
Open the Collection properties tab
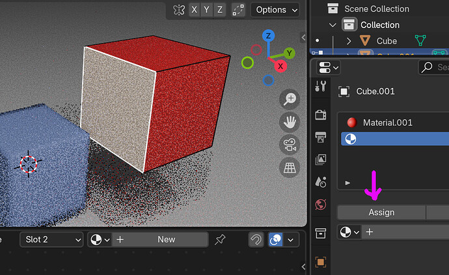[x=320, y=233]
